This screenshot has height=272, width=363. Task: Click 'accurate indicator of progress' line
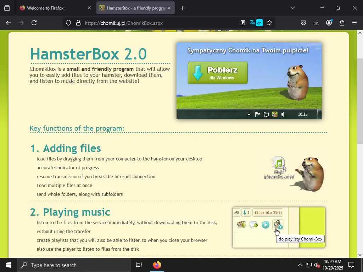click(x=68, y=168)
